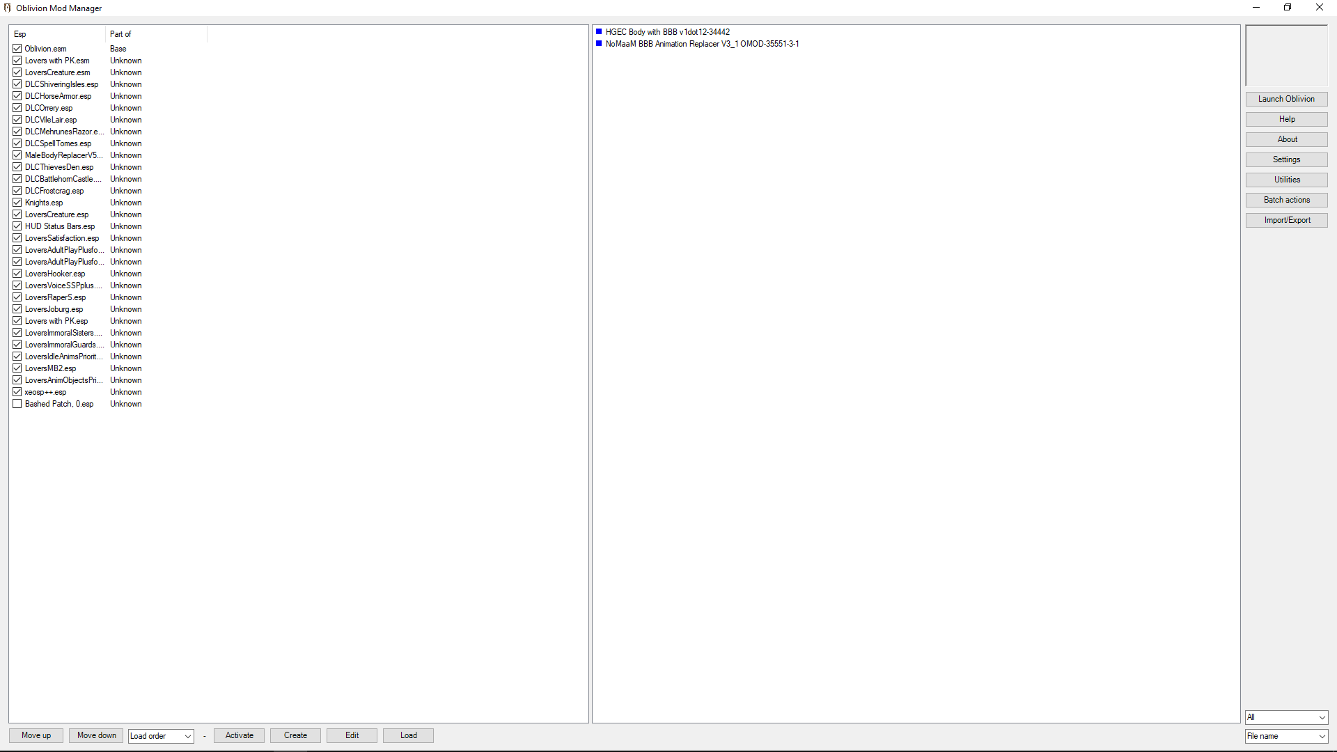Click the Move down button

click(x=97, y=735)
